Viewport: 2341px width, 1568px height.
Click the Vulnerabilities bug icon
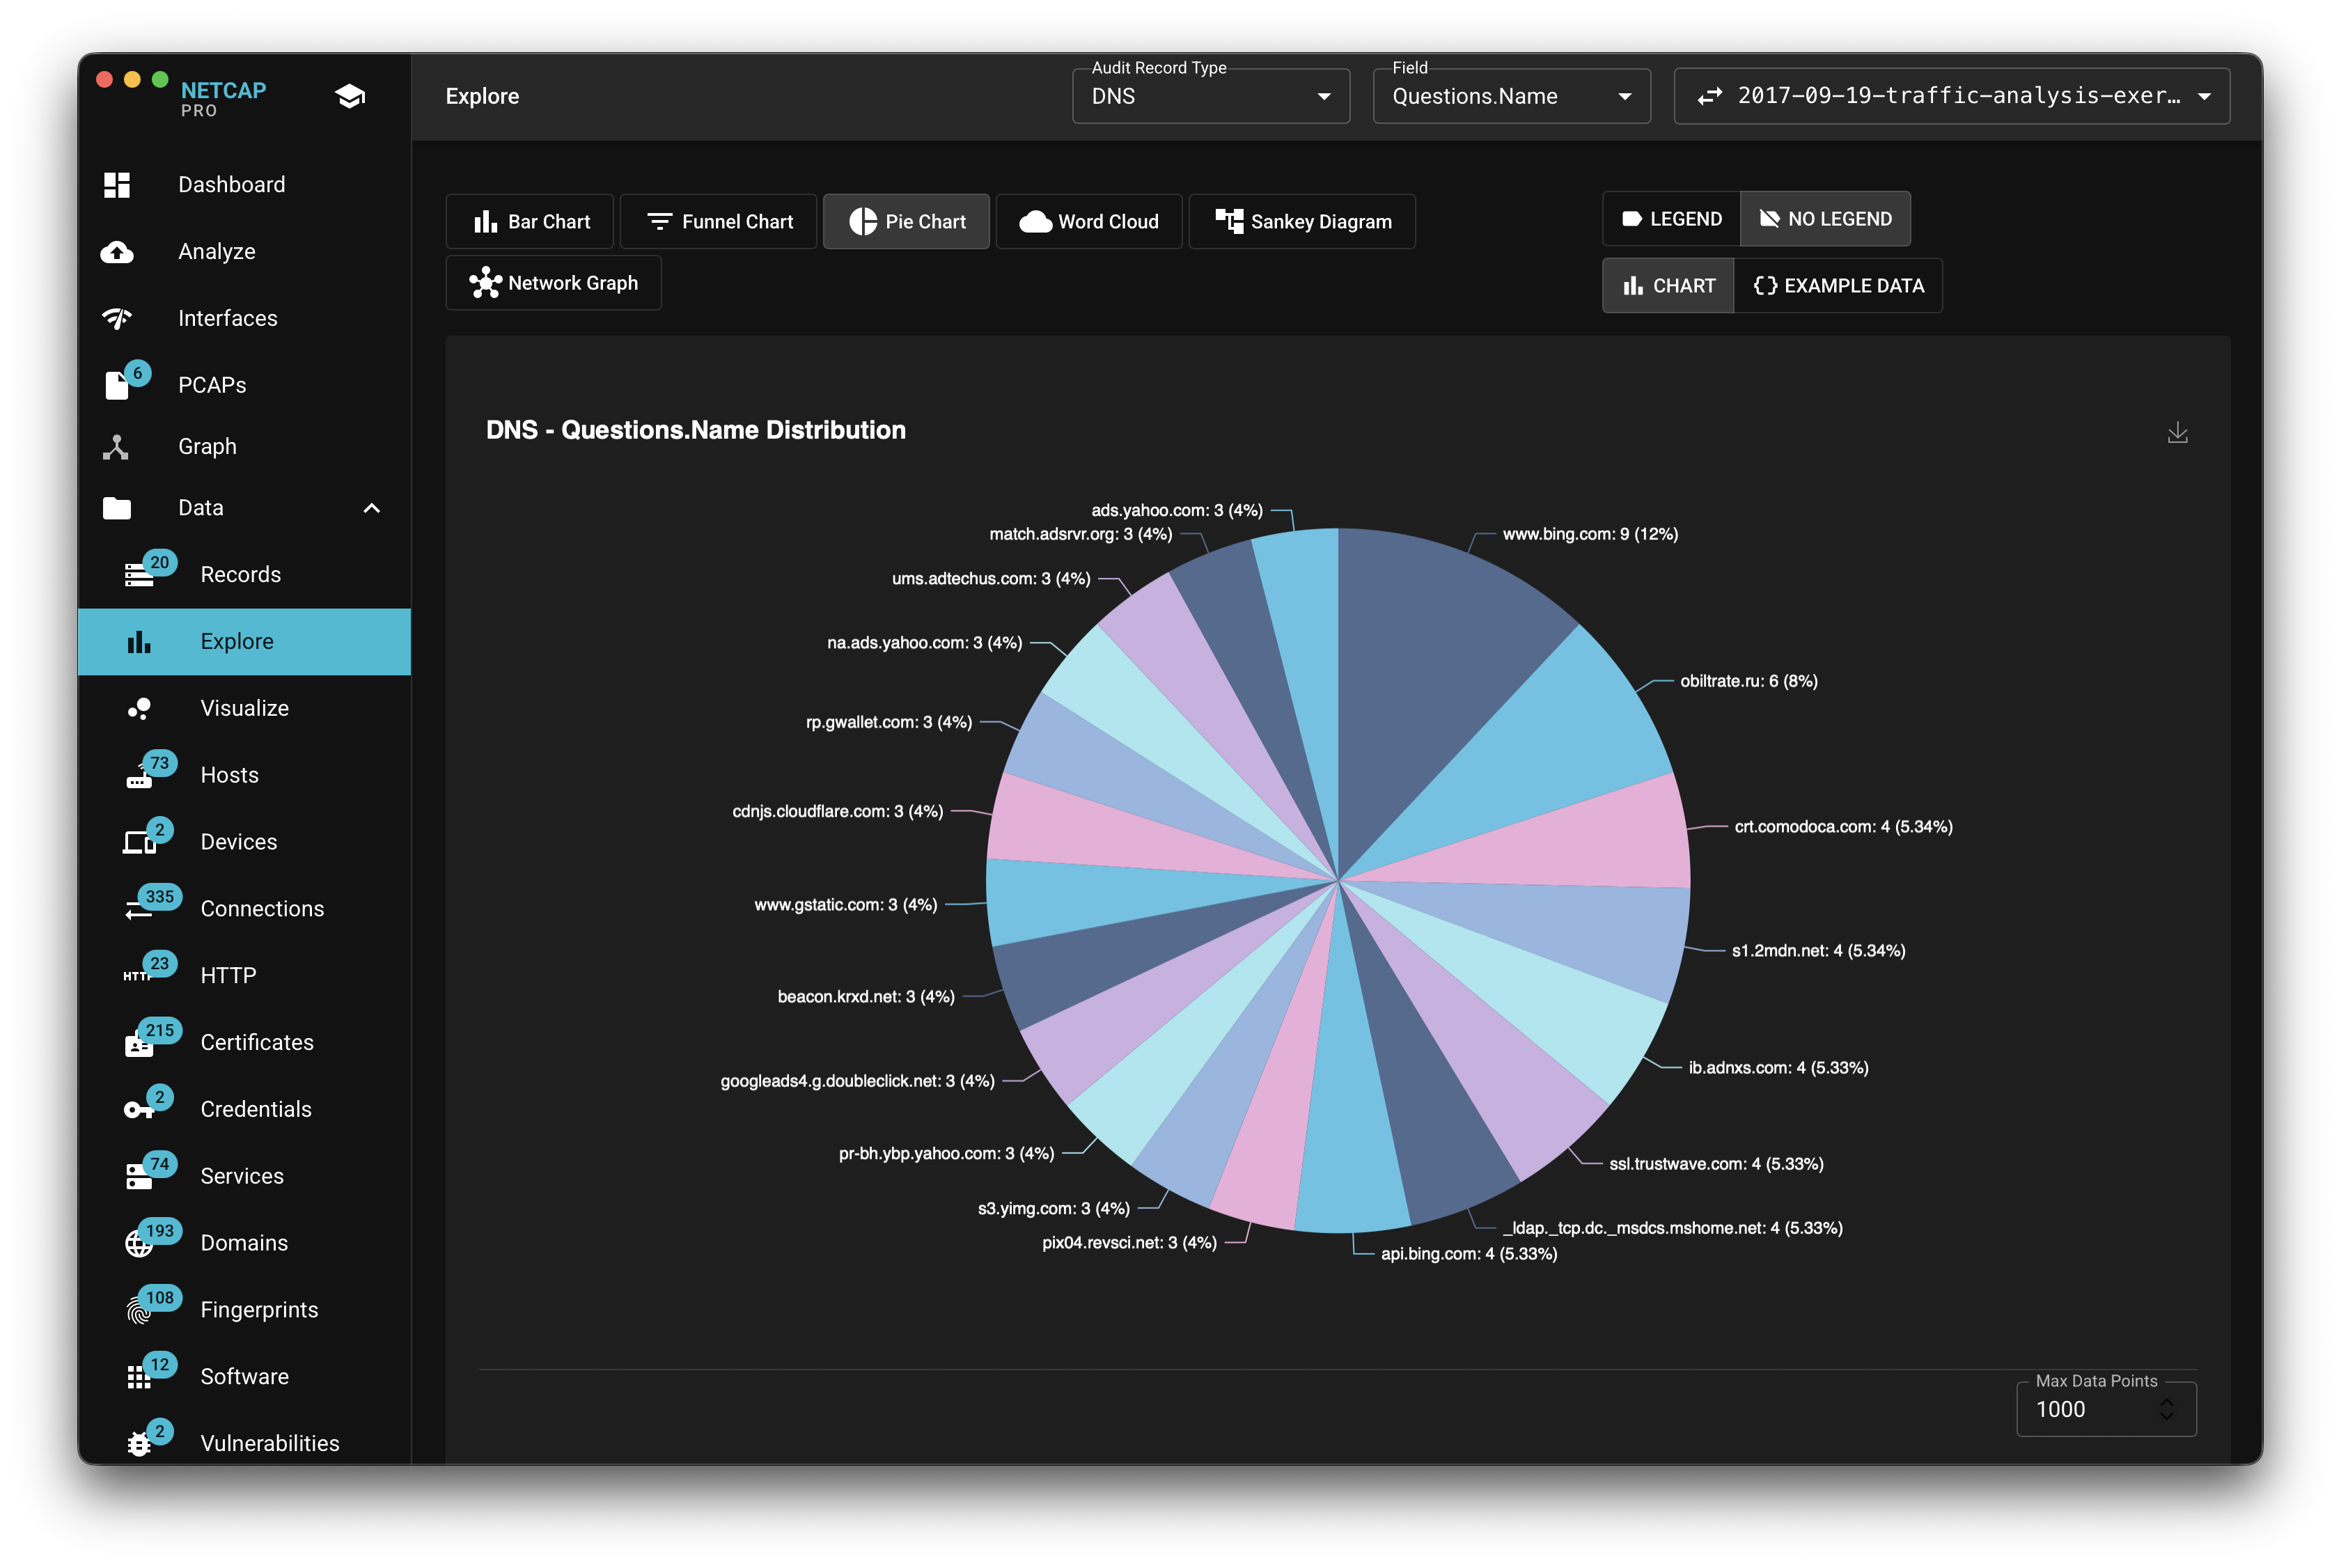139,1445
